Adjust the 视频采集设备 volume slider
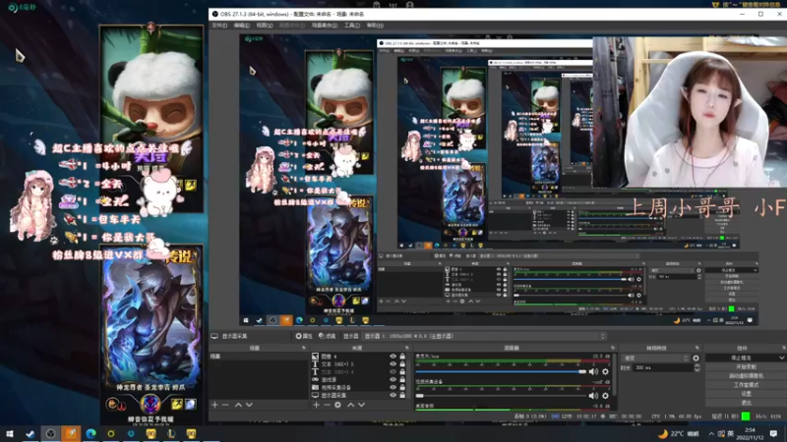 coord(501,396)
